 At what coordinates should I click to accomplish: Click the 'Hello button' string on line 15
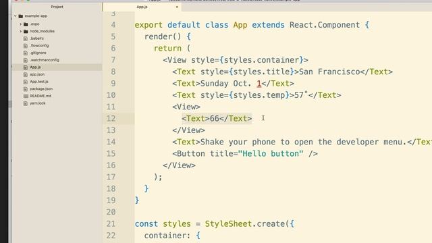[x=271, y=154]
